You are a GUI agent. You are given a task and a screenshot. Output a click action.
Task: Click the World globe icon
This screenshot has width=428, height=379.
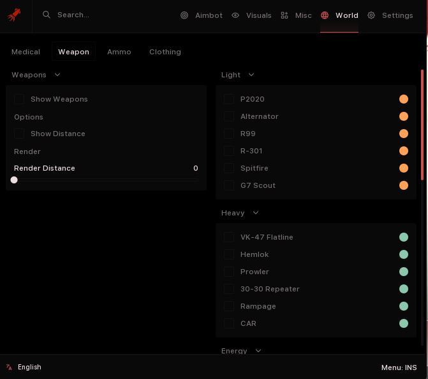(x=325, y=15)
